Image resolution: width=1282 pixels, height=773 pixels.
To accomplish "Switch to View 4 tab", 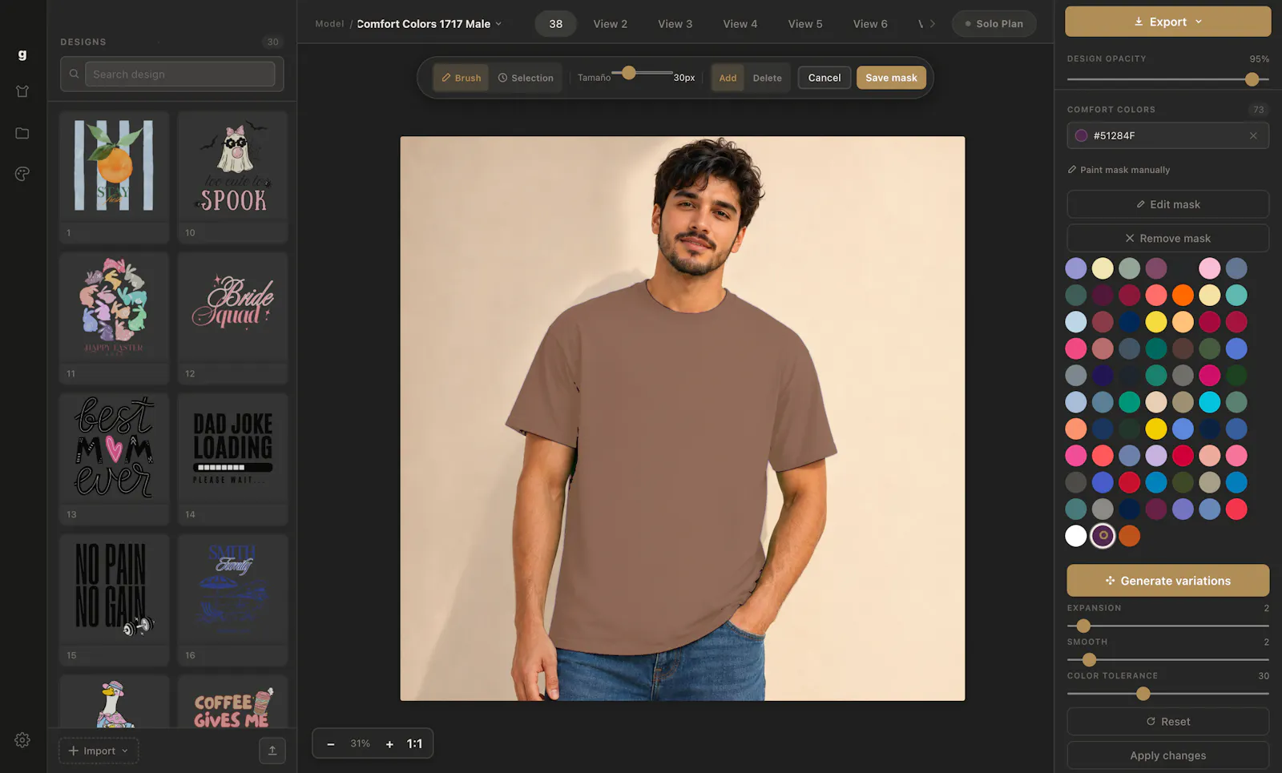I will click(740, 24).
